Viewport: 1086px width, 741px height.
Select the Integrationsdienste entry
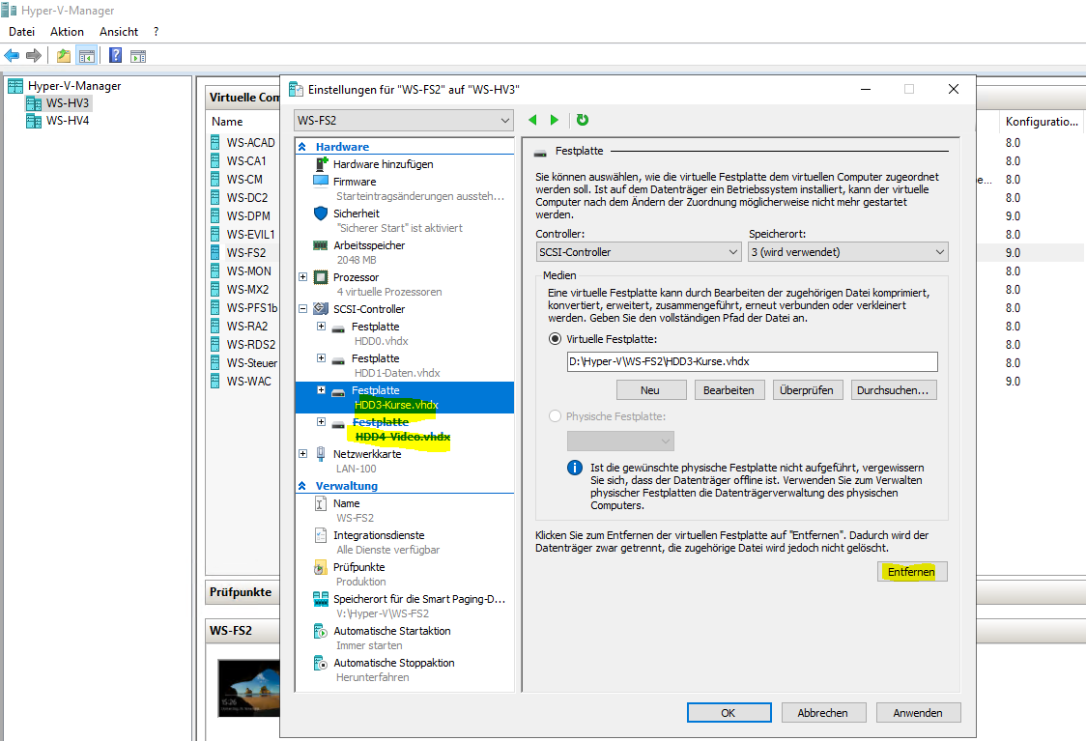click(378, 535)
